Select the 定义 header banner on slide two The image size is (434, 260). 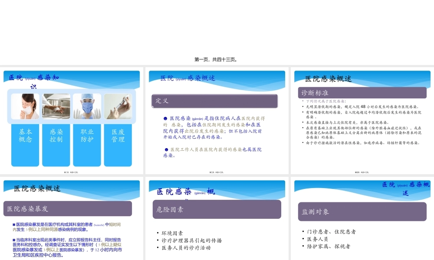click(x=214, y=101)
